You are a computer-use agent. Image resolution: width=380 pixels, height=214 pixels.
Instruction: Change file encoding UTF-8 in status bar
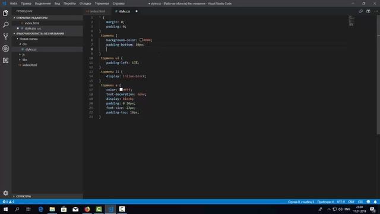pos(341,202)
